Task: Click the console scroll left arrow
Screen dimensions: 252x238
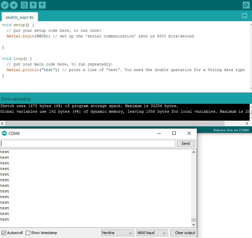Action: point(2,124)
